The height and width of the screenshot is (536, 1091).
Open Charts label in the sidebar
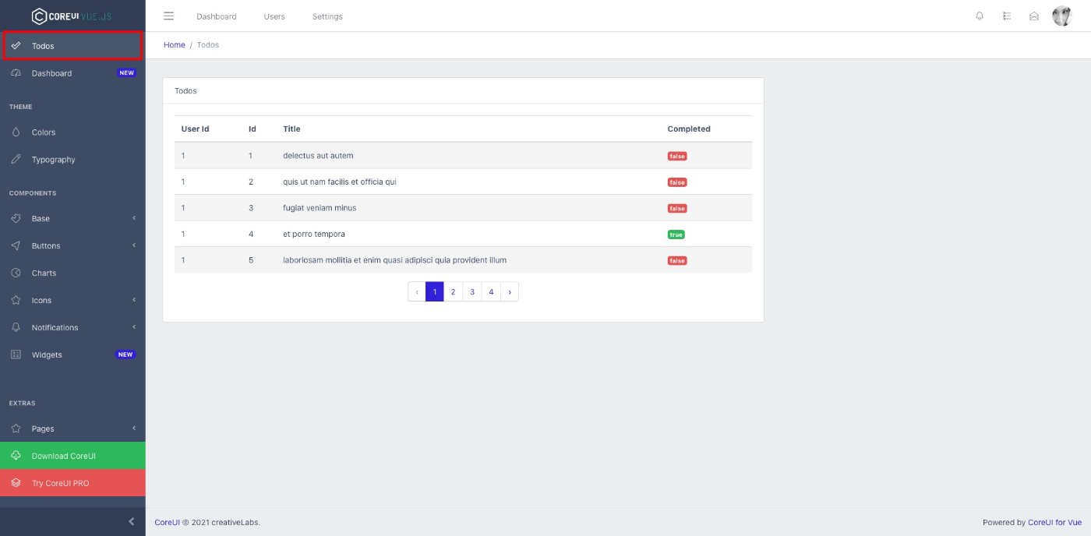tap(44, 273)
